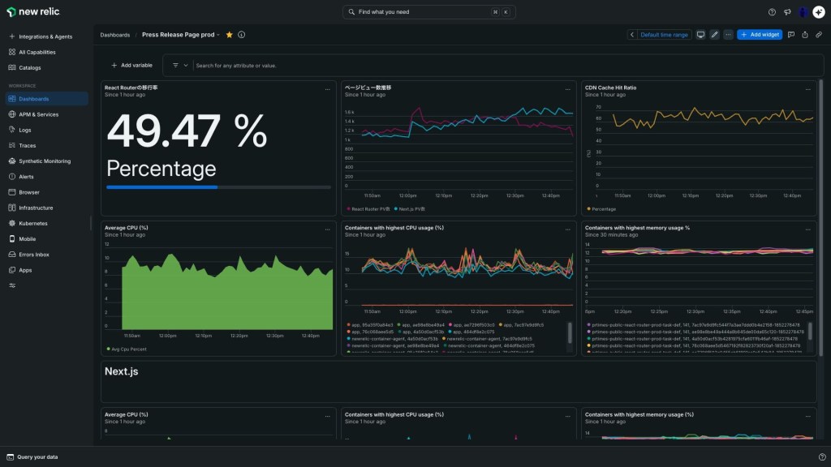Click the bottom-right help circle icon
Image resolution: width=831 pixels, height=467 pixels.
tap(822, 457)
